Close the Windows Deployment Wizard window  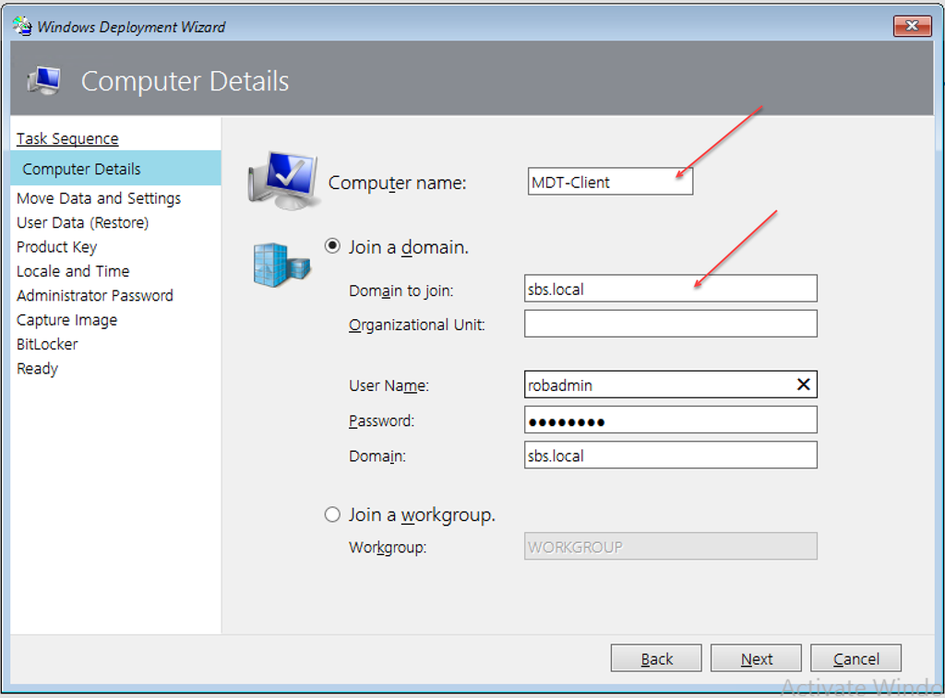click(912, 26)
